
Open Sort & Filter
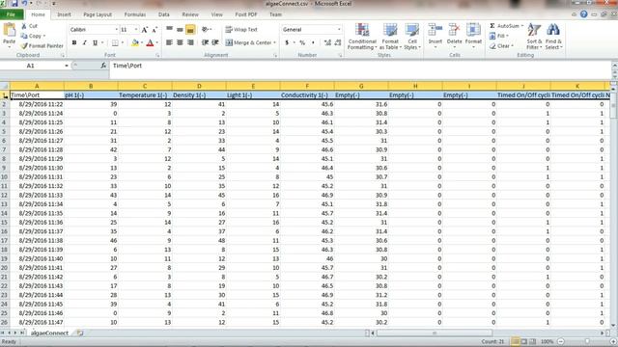534,37
